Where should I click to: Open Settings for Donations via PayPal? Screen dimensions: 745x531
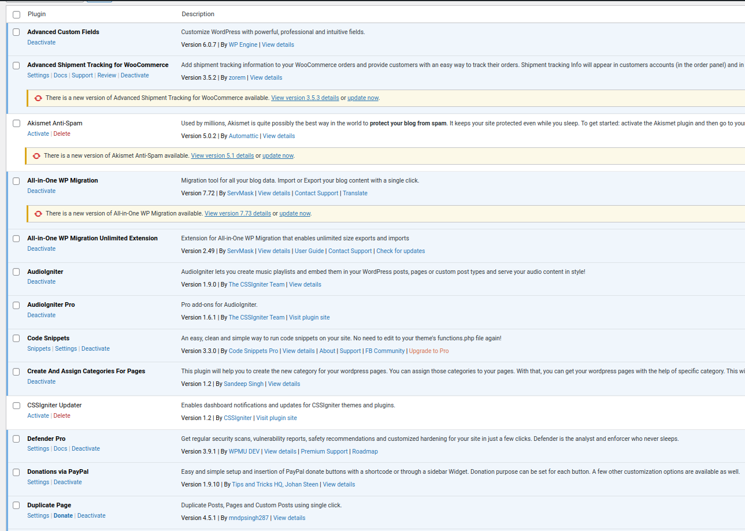pyautogui.click(x=38, y=482)
